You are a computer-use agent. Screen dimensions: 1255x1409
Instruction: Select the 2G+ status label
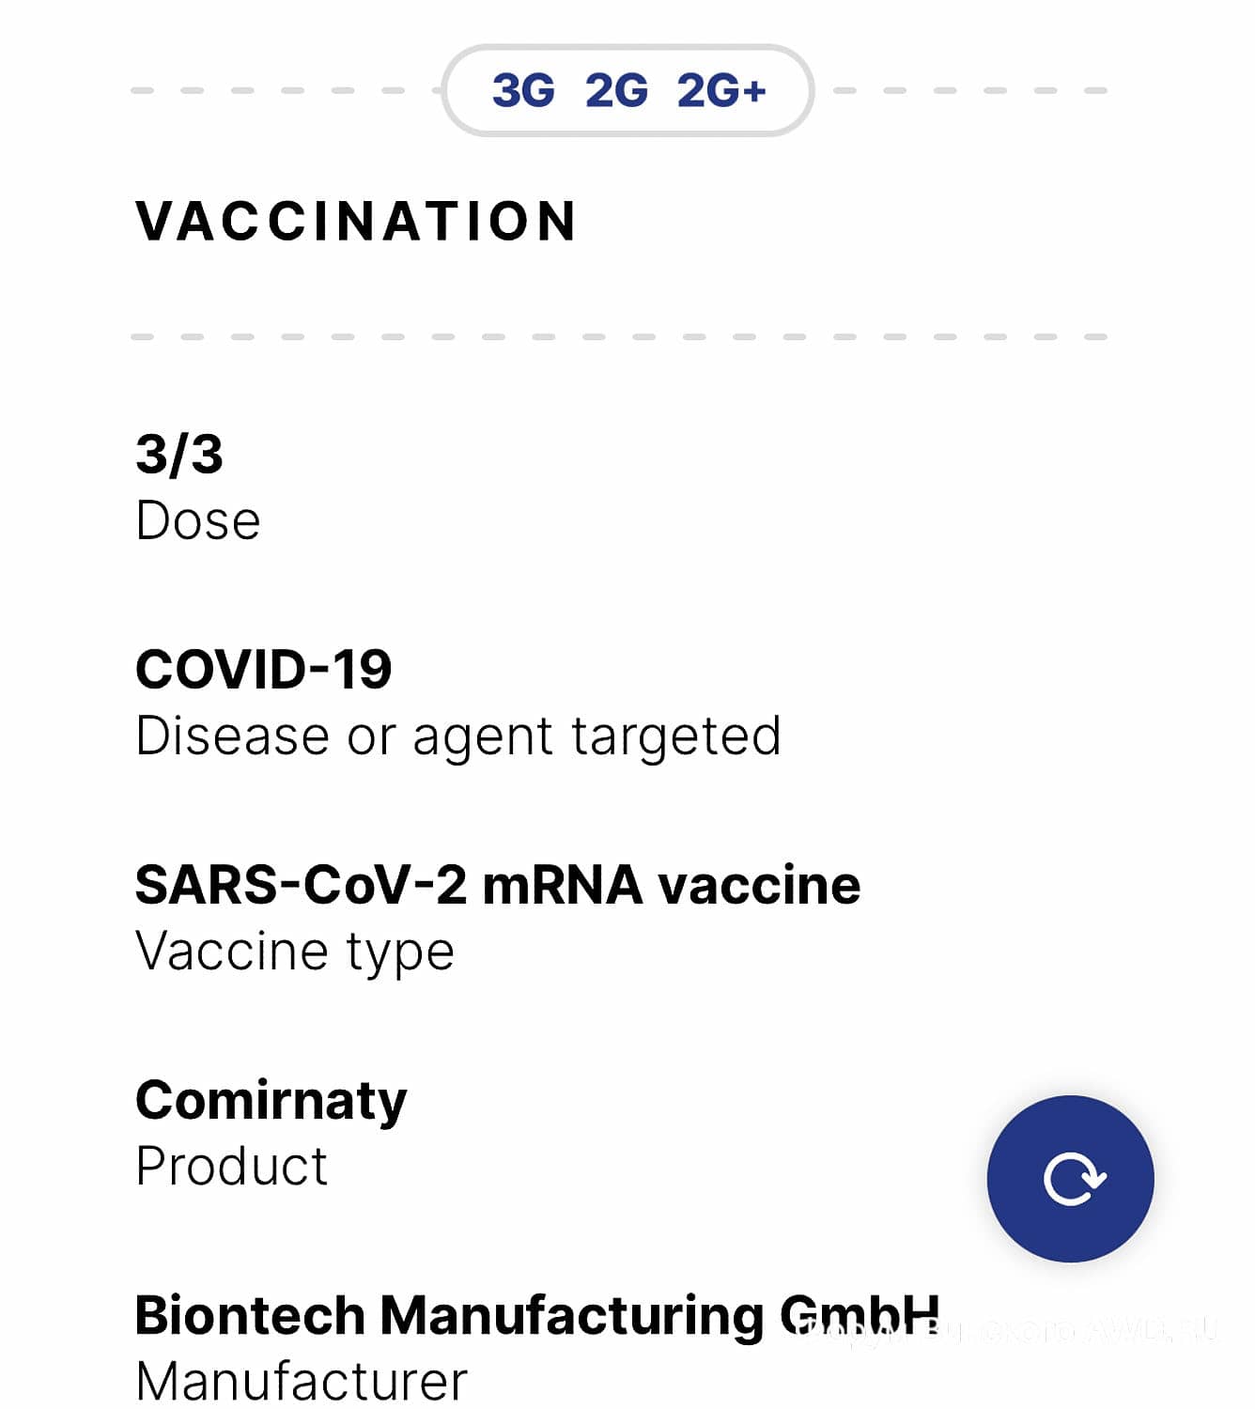pos(721,91)
